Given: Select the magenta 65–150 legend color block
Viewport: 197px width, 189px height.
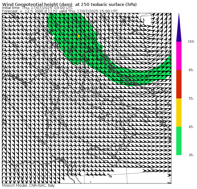Looking at the screenshot, I should (x=179, y=56).
